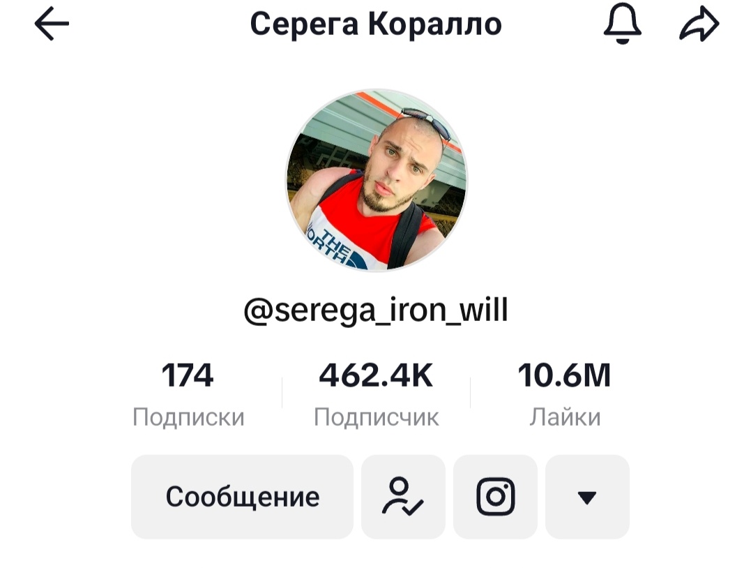Expand suggested accounts with the triangle arrow
This screenshot has height=568, width=744.
[x=587, y=497]
